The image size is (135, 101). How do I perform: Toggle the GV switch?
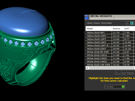coord(130,23)
